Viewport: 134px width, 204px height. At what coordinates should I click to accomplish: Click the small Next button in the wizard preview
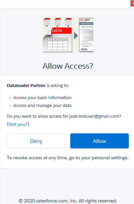[x=84, y=49]
